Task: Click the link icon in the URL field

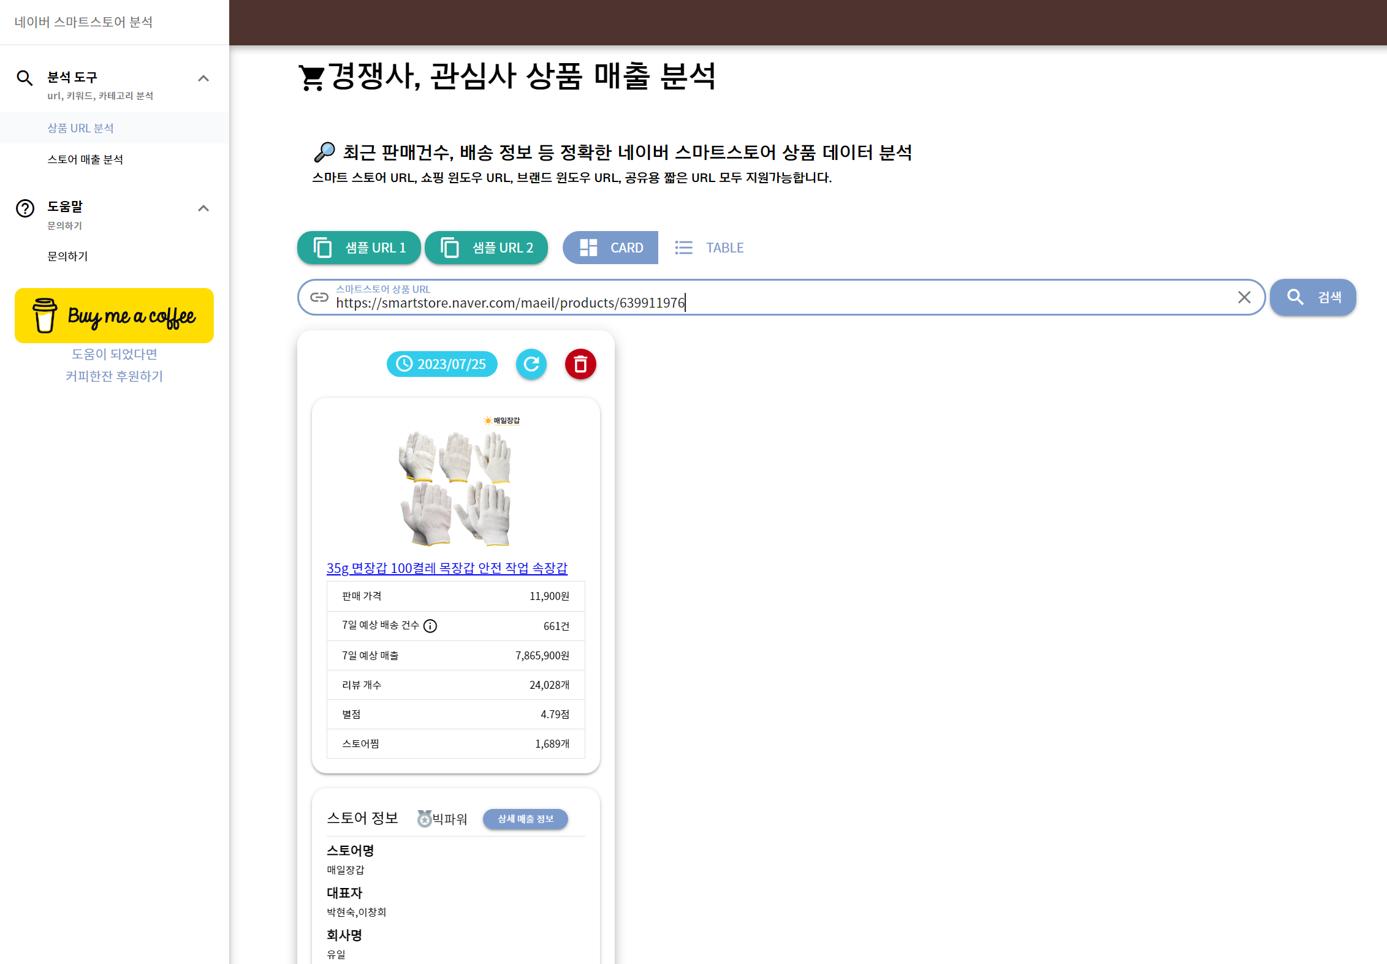Action: click(x=319, y=297)
